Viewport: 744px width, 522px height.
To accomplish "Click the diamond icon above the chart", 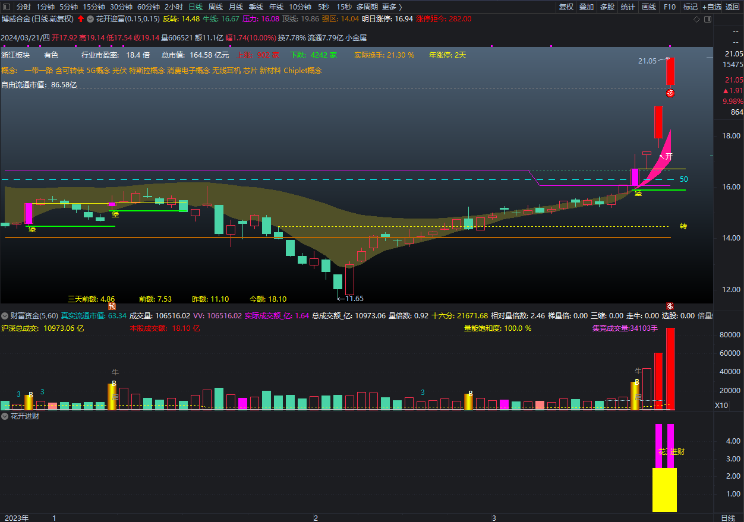I will pyautogui.click(x=697, y=19).
